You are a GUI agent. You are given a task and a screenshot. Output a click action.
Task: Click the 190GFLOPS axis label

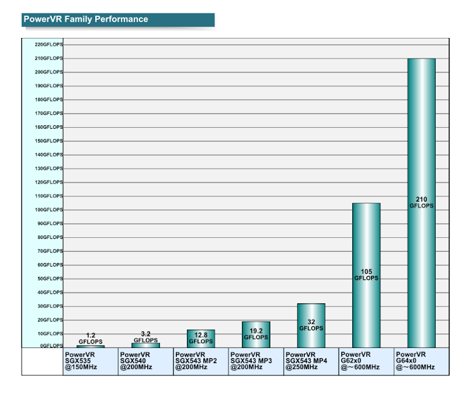49,86
